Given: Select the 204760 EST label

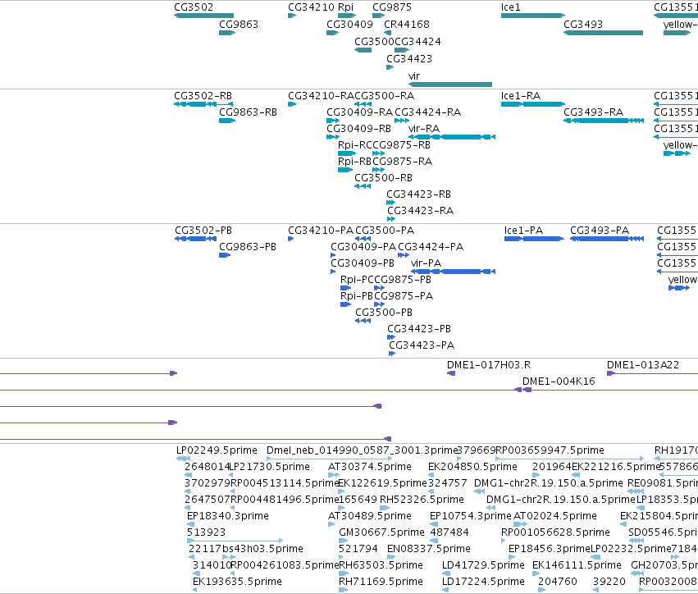Looking at the screenshot, I should 557,583.
